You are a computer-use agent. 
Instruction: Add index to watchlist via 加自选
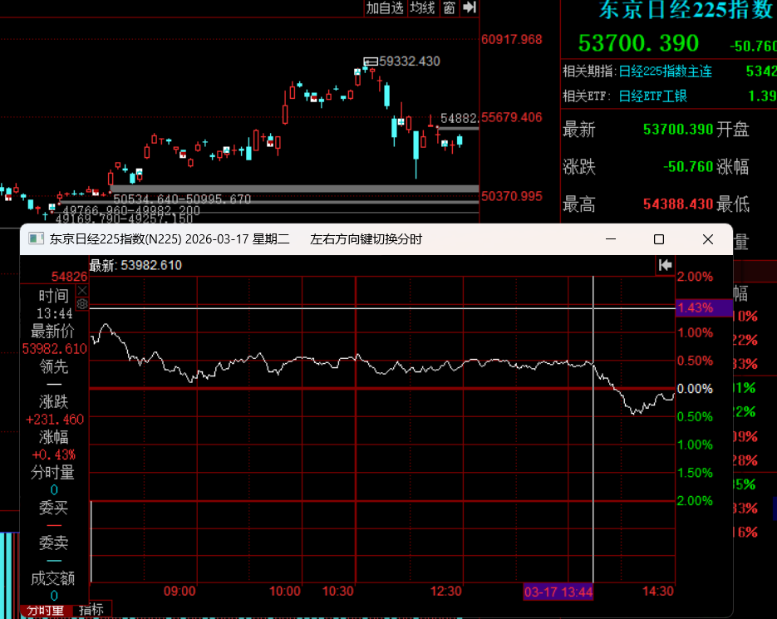(385, 8)
